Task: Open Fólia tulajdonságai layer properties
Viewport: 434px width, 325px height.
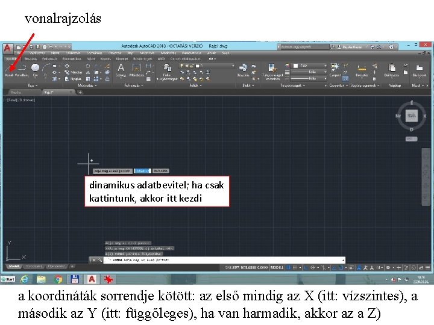Action: point(167,72)
